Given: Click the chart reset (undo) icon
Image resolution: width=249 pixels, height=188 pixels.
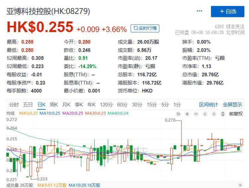Looking at the screenshot, I should (178, 114).
